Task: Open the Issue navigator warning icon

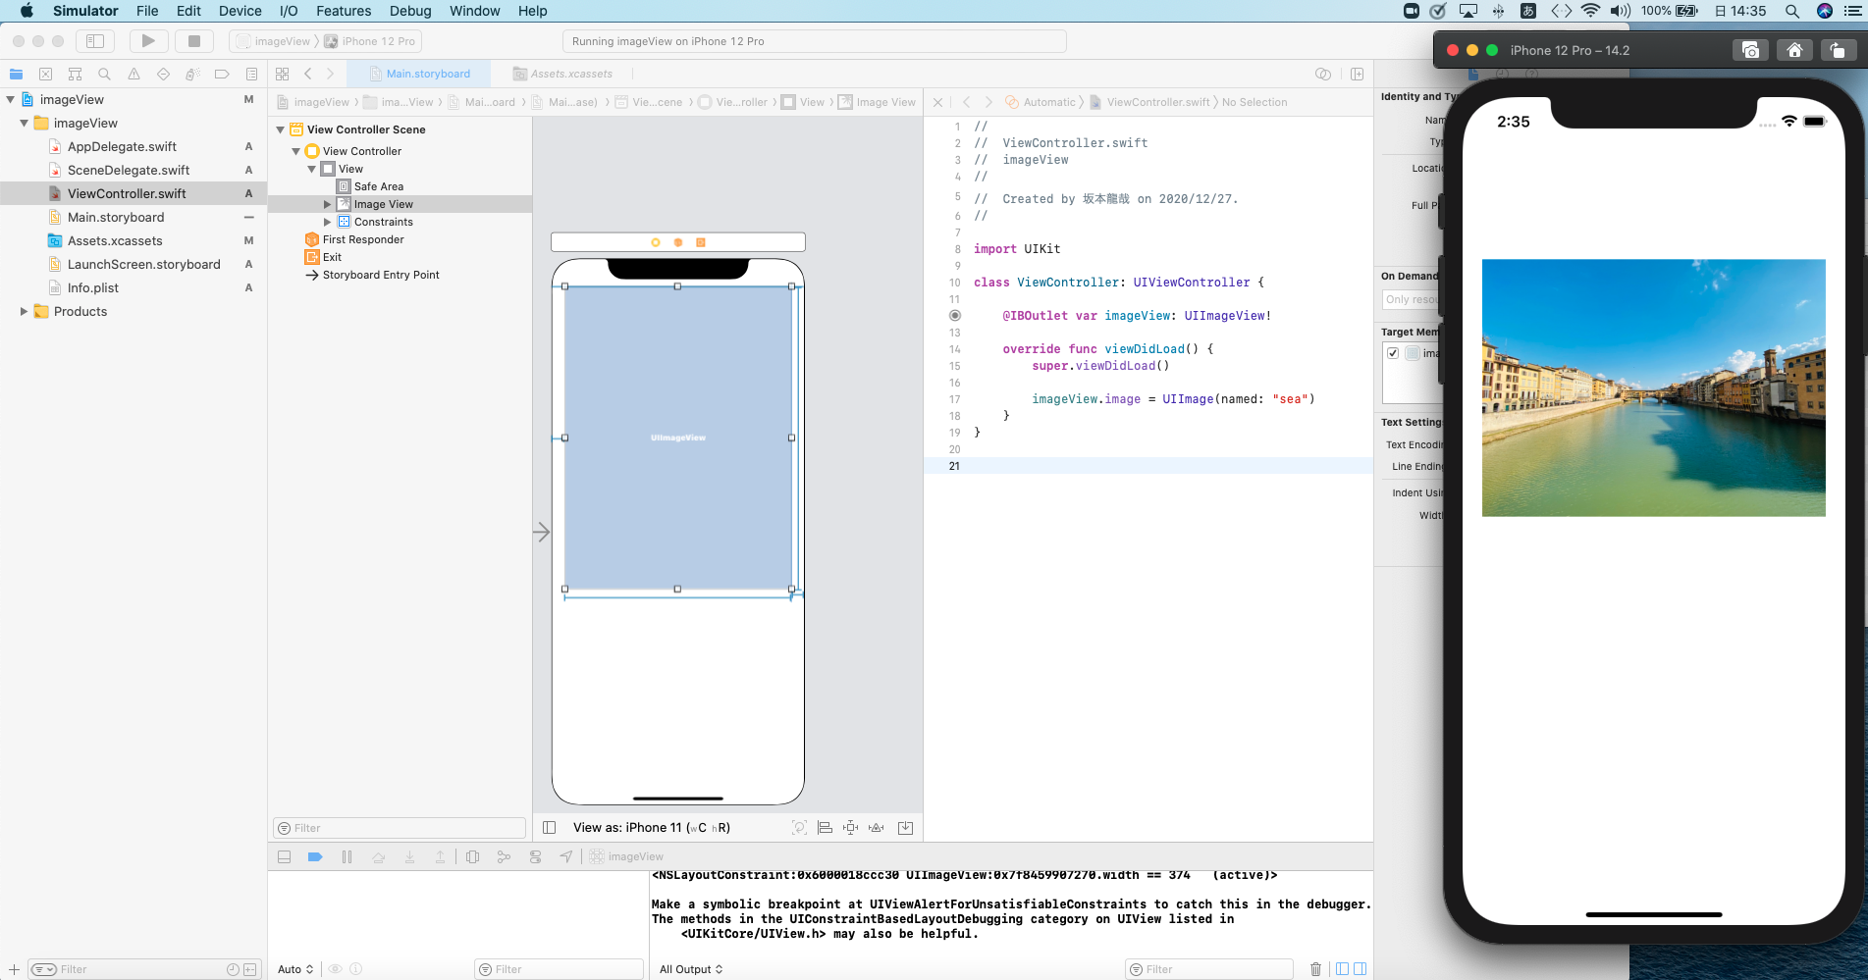Action: coord(133,74)
